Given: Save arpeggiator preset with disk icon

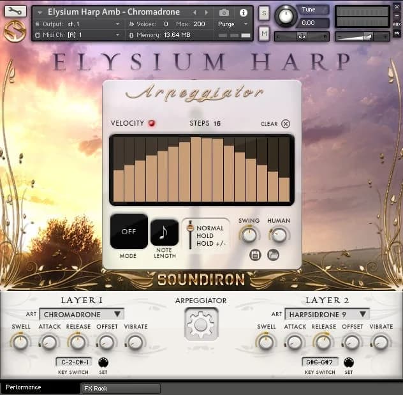Looking at the screenshot, I should [255, 255].
